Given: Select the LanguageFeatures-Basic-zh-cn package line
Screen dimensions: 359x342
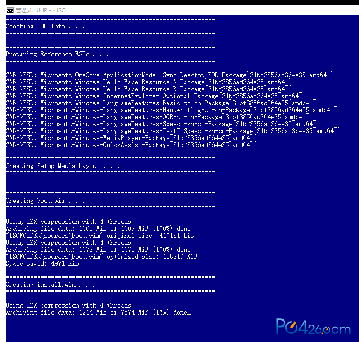Looking at the screenshot, I should (161, 103).
